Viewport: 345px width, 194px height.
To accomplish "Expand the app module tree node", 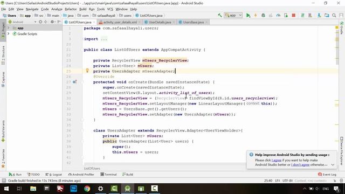I will click(x=9, y=28).
